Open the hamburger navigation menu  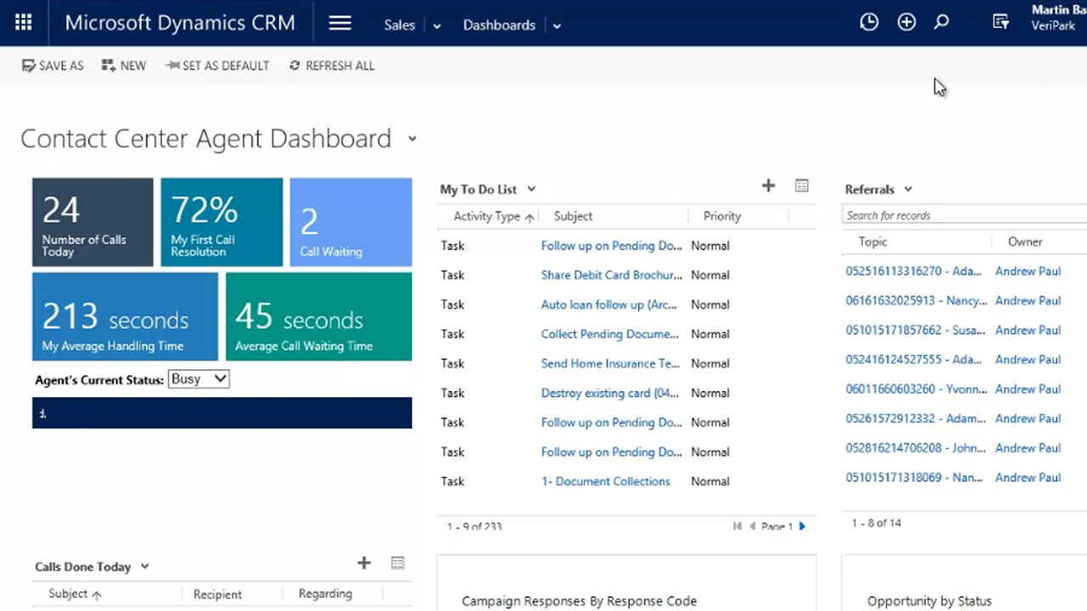coord(340,24)
